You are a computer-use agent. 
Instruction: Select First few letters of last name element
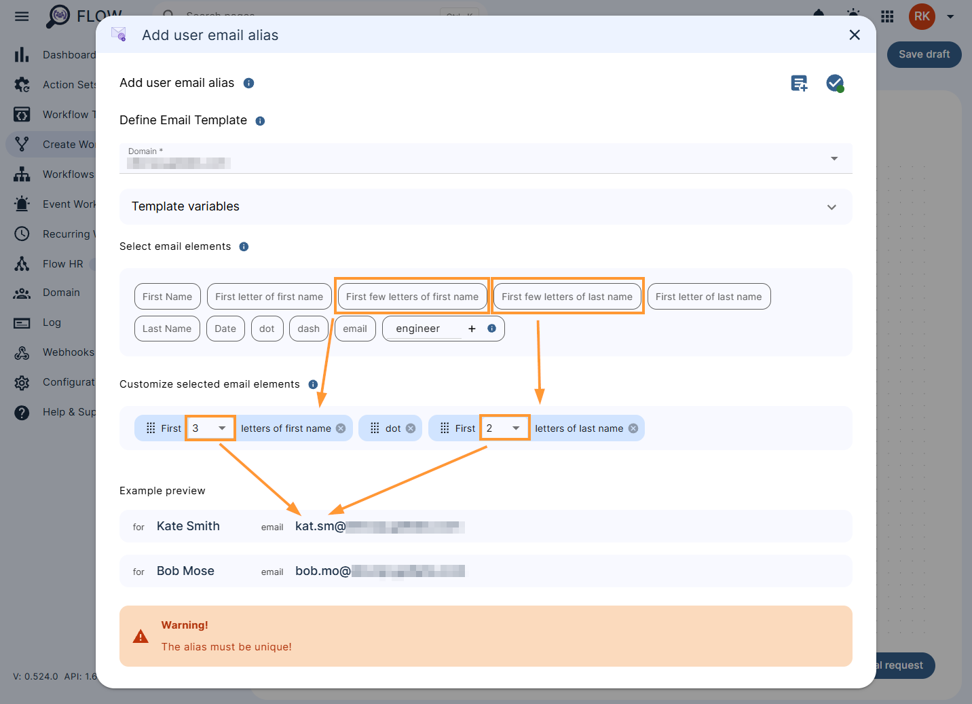567,297
